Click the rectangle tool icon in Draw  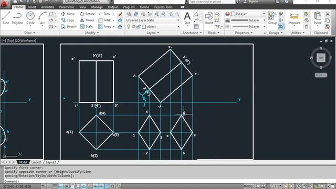(51, 14)
